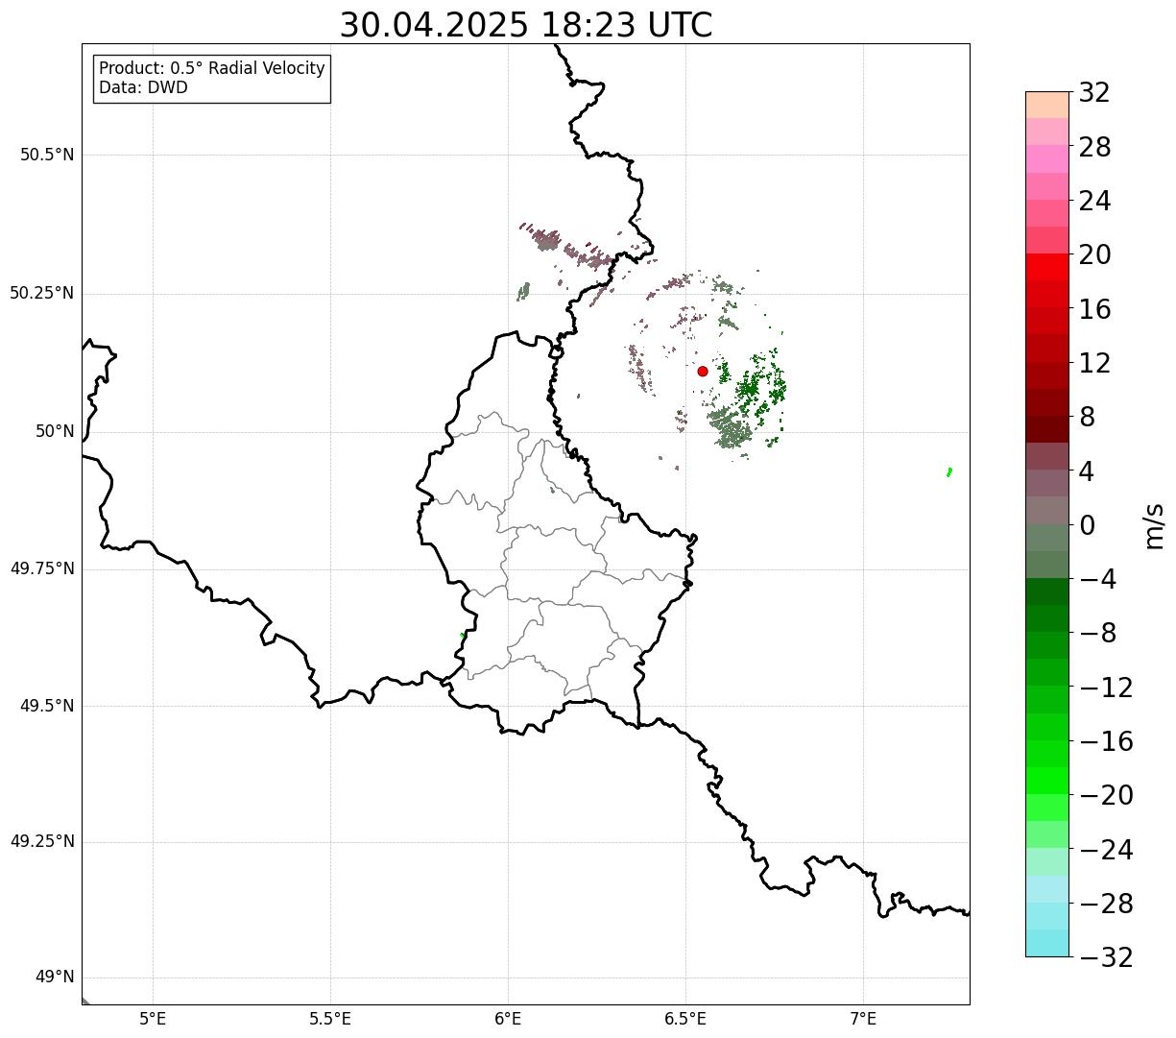Image resolution: width=1176 pixels, height=1038 pixels.
Task: Click the 49°N latitude label
Action: point(55,978)
